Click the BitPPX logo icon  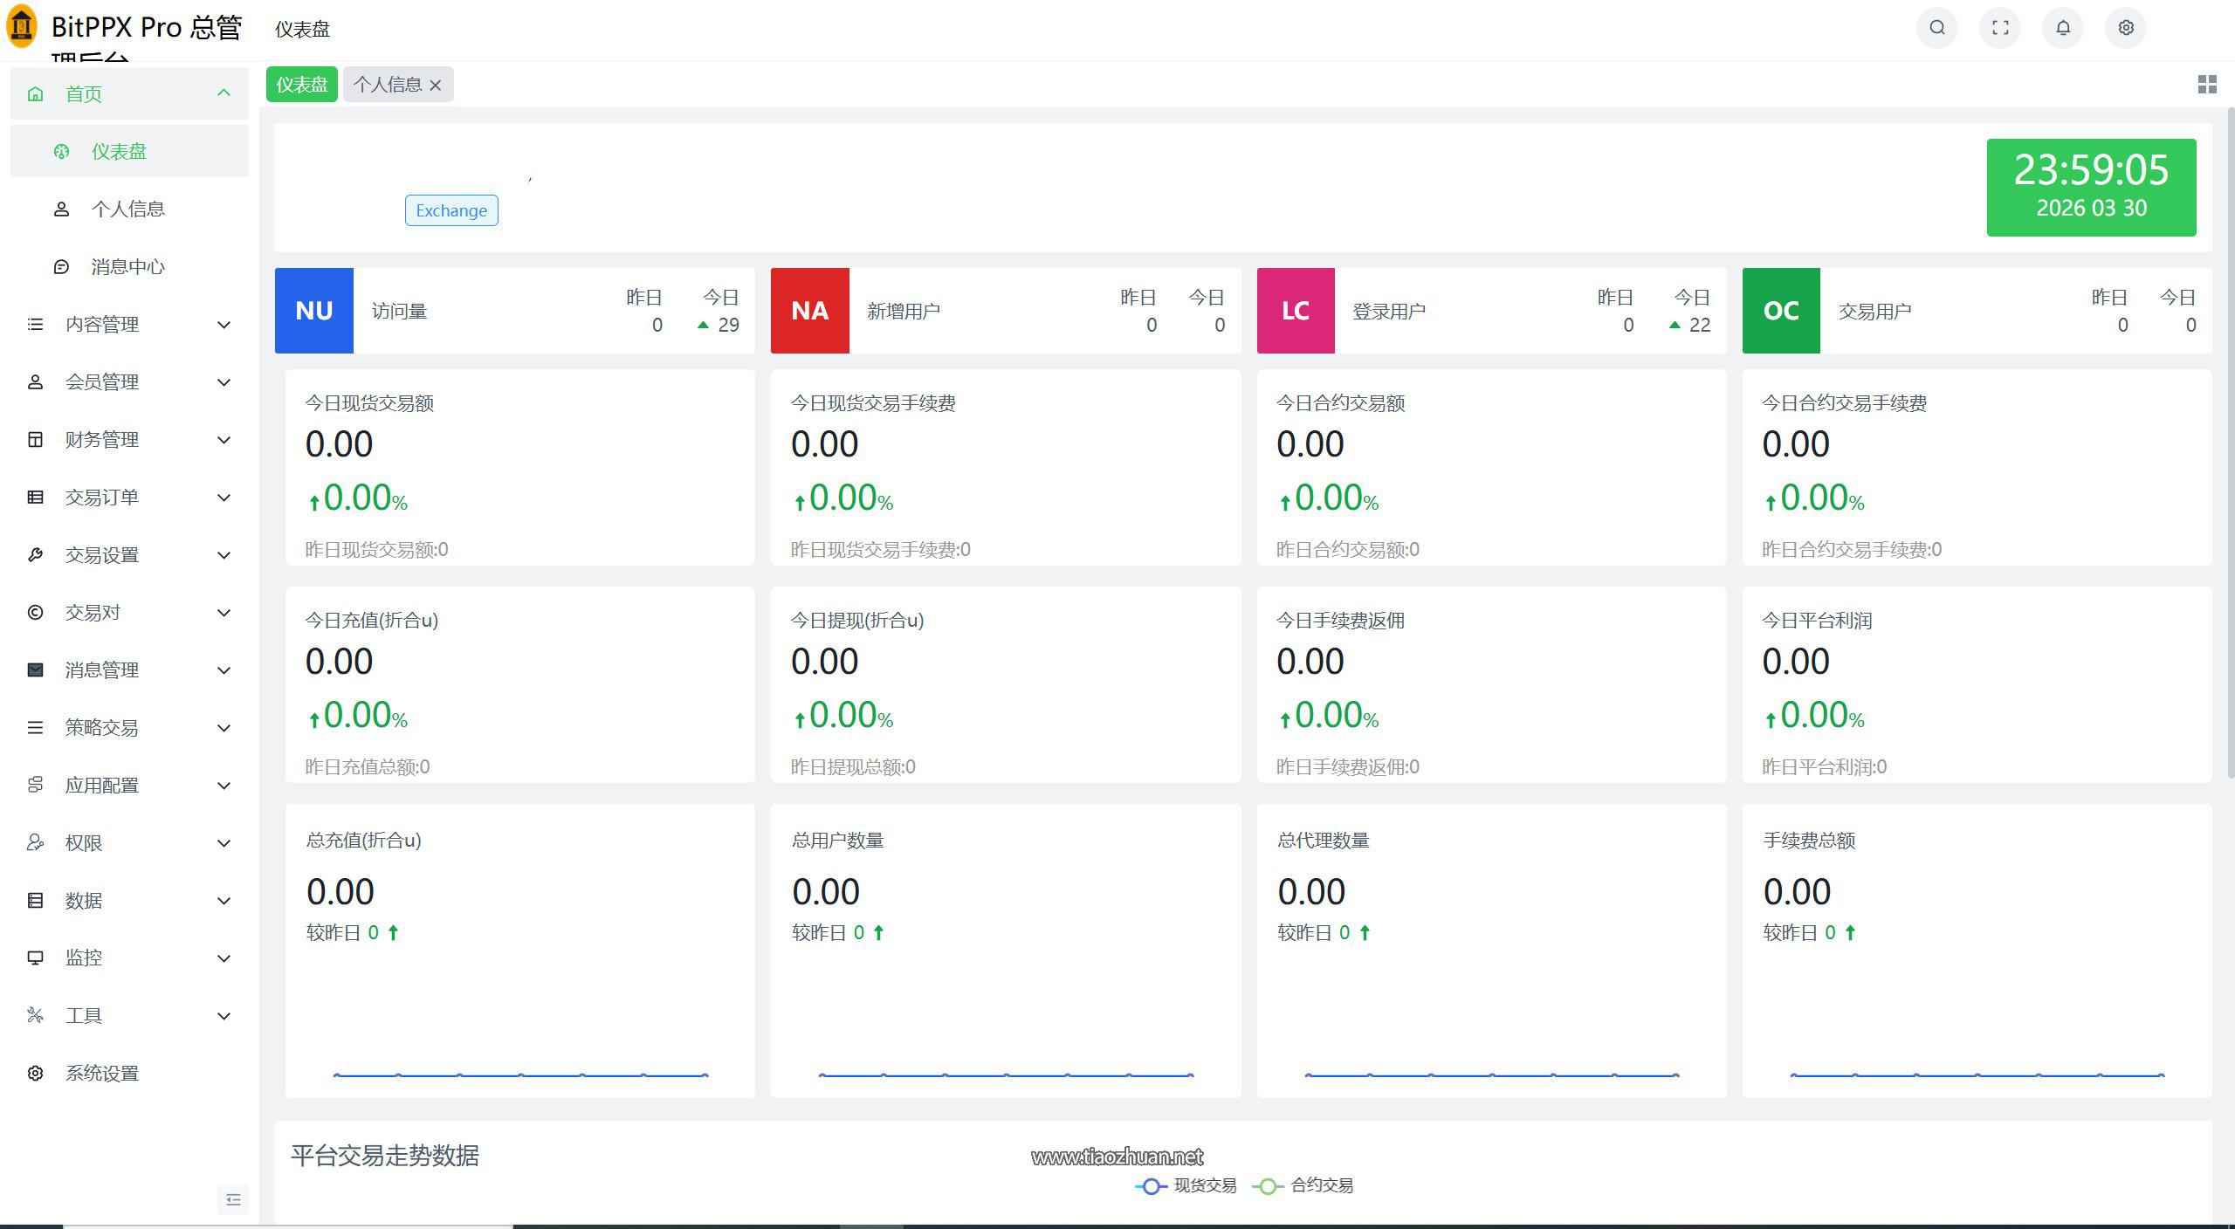tap(22, 26)
